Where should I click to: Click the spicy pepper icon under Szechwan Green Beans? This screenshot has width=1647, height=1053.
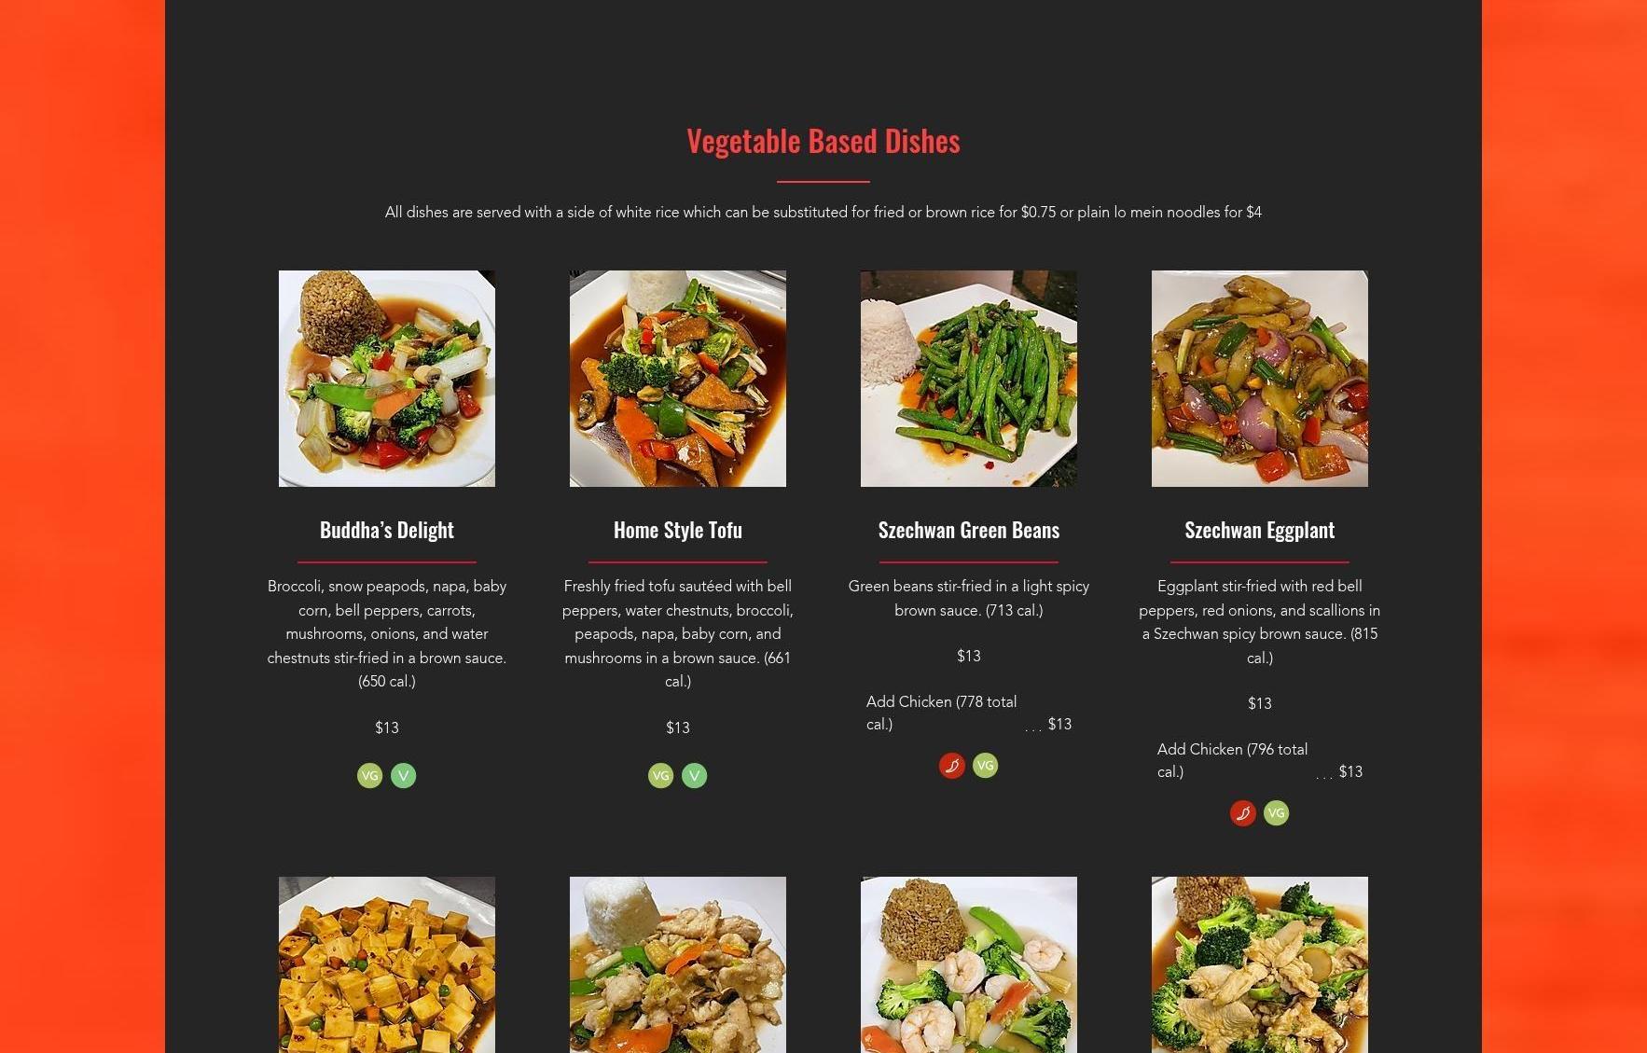pos(951,766)
